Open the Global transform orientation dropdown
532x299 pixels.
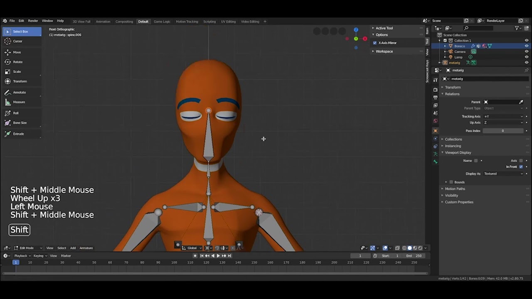(x=192, y=248)
